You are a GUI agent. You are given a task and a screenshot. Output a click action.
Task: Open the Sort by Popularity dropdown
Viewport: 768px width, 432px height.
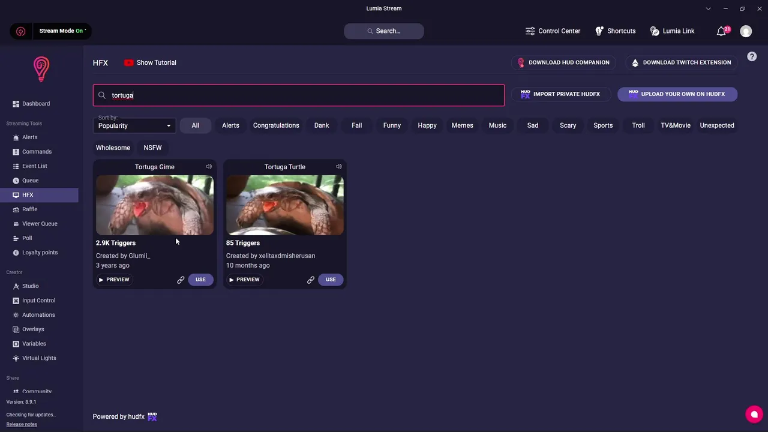coord(134,125)
